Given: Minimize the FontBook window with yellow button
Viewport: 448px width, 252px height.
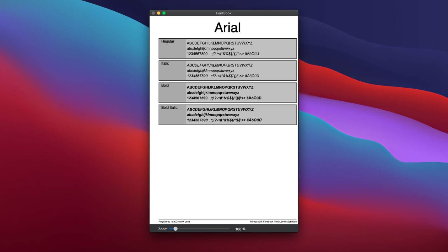Looking at the screenshot, I should [158, 13].
